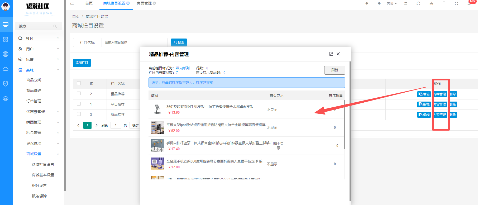Tick the checkbox for 精品推荐 row

[79, 93]
